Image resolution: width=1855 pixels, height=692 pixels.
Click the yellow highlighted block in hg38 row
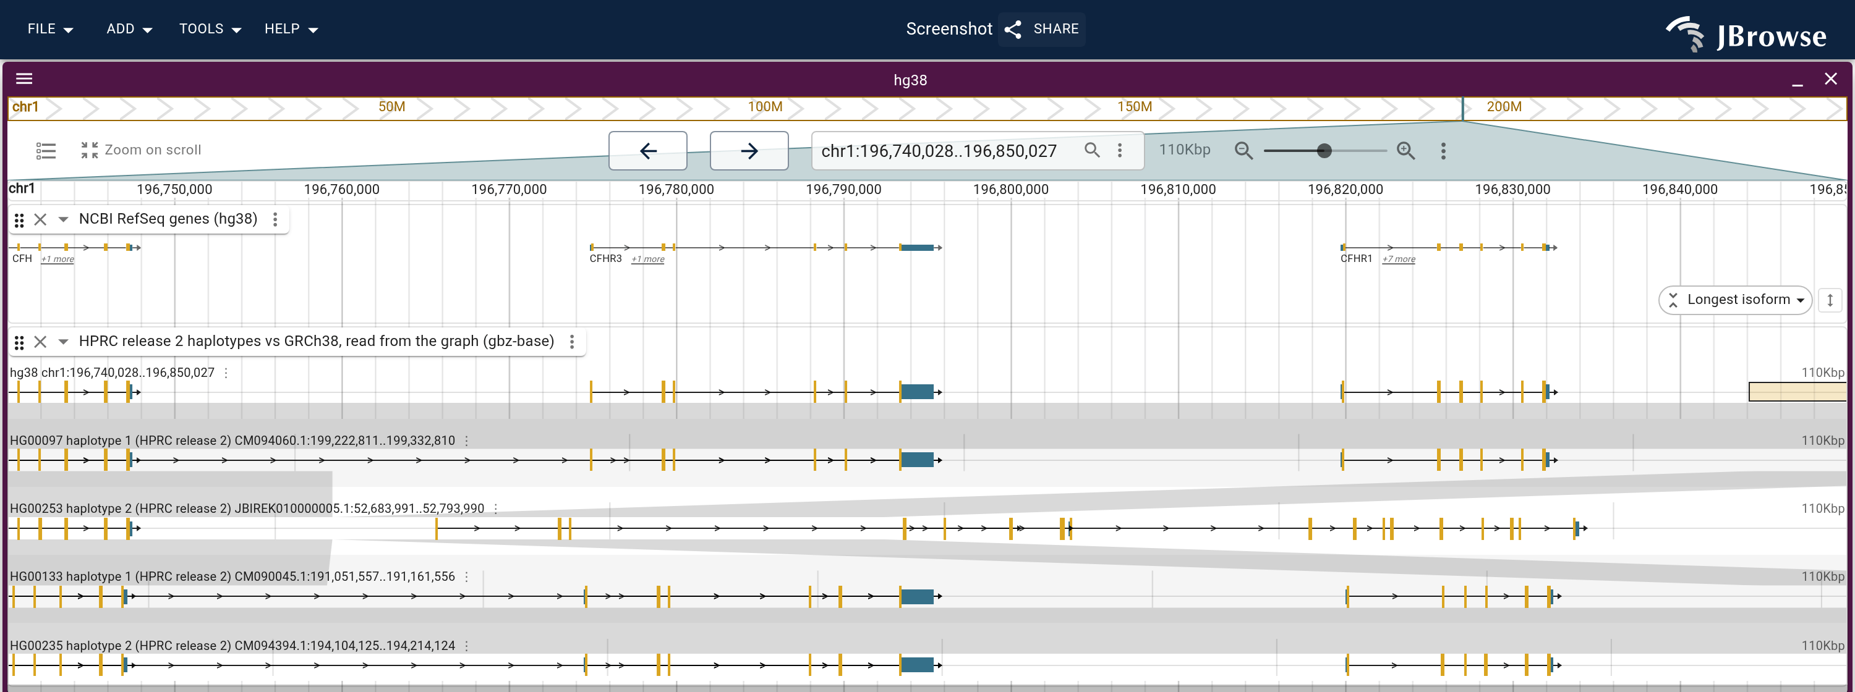(x=1797, y=391)
